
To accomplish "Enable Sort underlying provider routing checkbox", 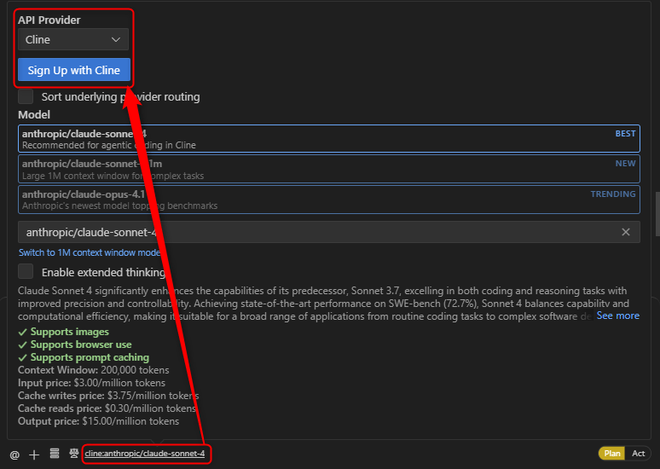I will pyautogui.click(x=26, y=96).
